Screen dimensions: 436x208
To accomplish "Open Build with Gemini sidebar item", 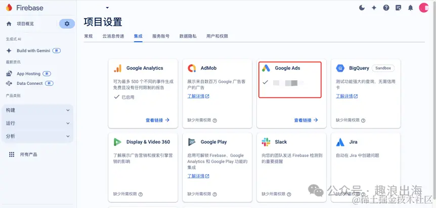I will 33,51.
